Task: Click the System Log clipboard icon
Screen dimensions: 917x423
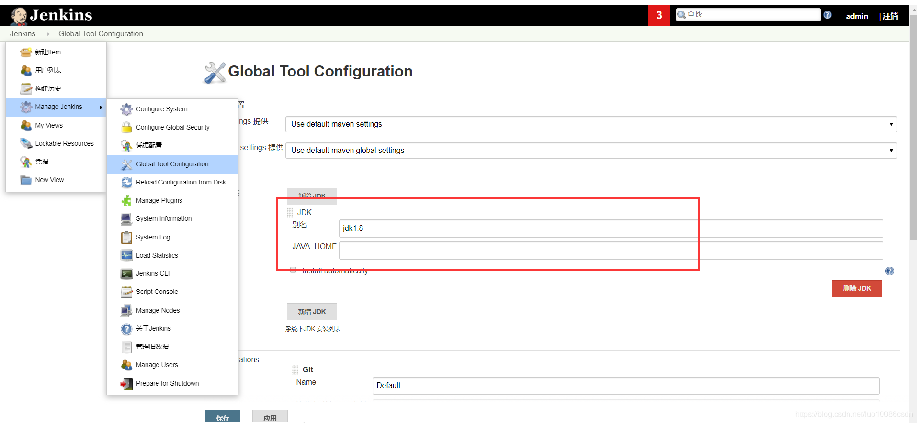Action: coord(126,237)
